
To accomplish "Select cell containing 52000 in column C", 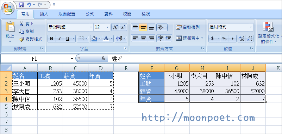I will point(76,107).
